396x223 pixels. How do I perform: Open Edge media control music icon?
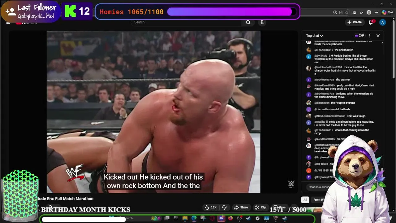354,12
